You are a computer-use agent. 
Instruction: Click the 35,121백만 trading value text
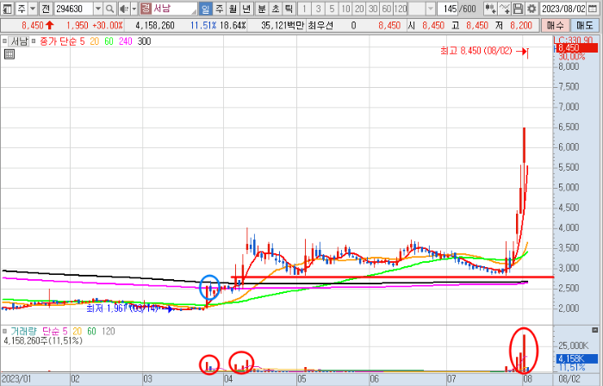coord(283,26)
